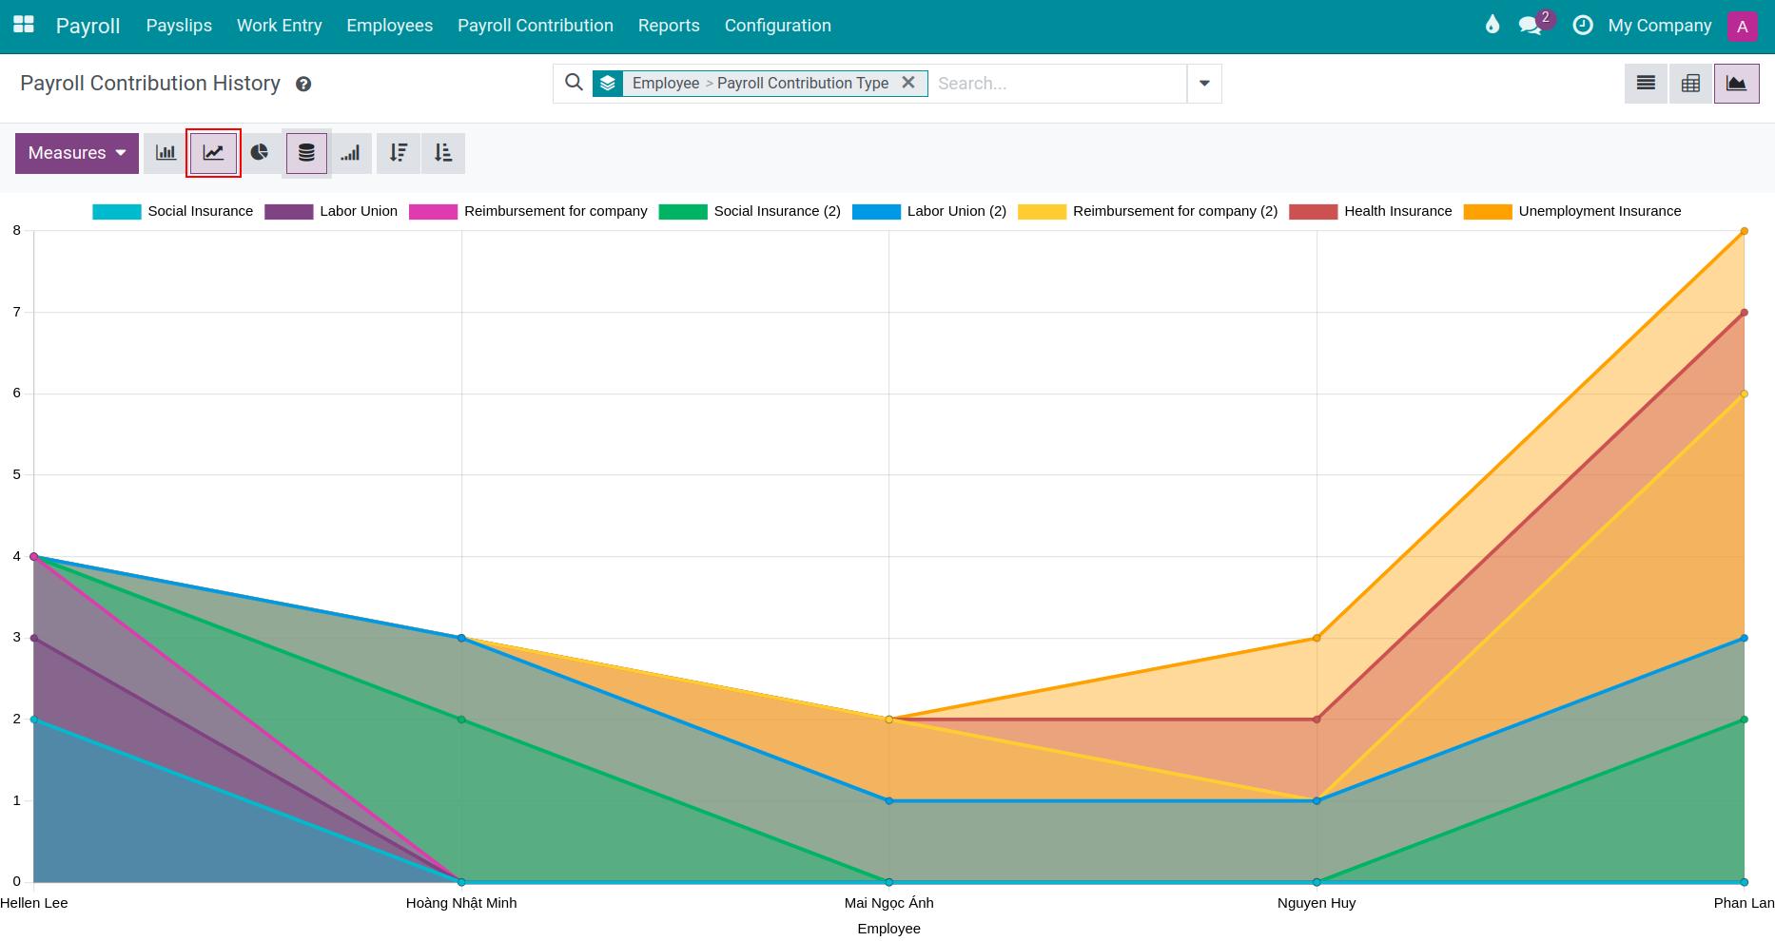Open the Configuration menu
The image size is (1775, 941).
point(777,25)
